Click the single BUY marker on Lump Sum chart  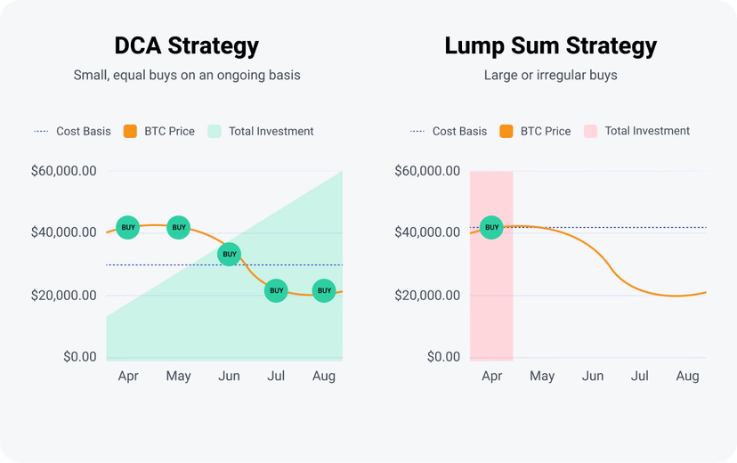click(491, 228)
